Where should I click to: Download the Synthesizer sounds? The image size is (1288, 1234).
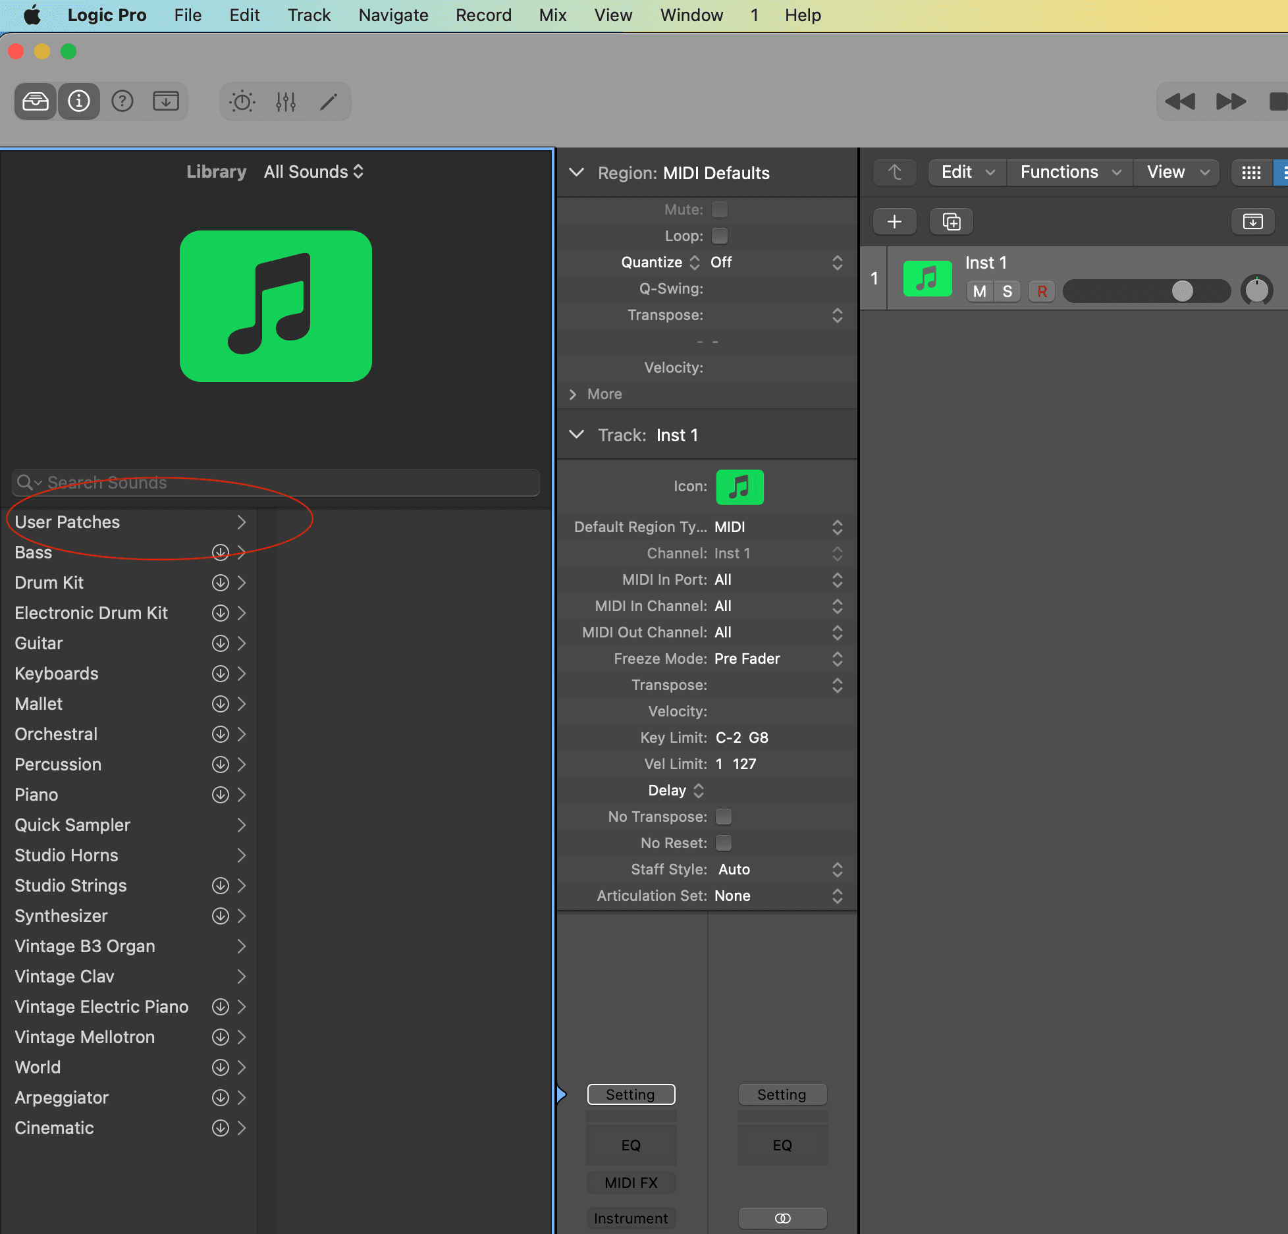pyautogui.click(x=221, y=916)
